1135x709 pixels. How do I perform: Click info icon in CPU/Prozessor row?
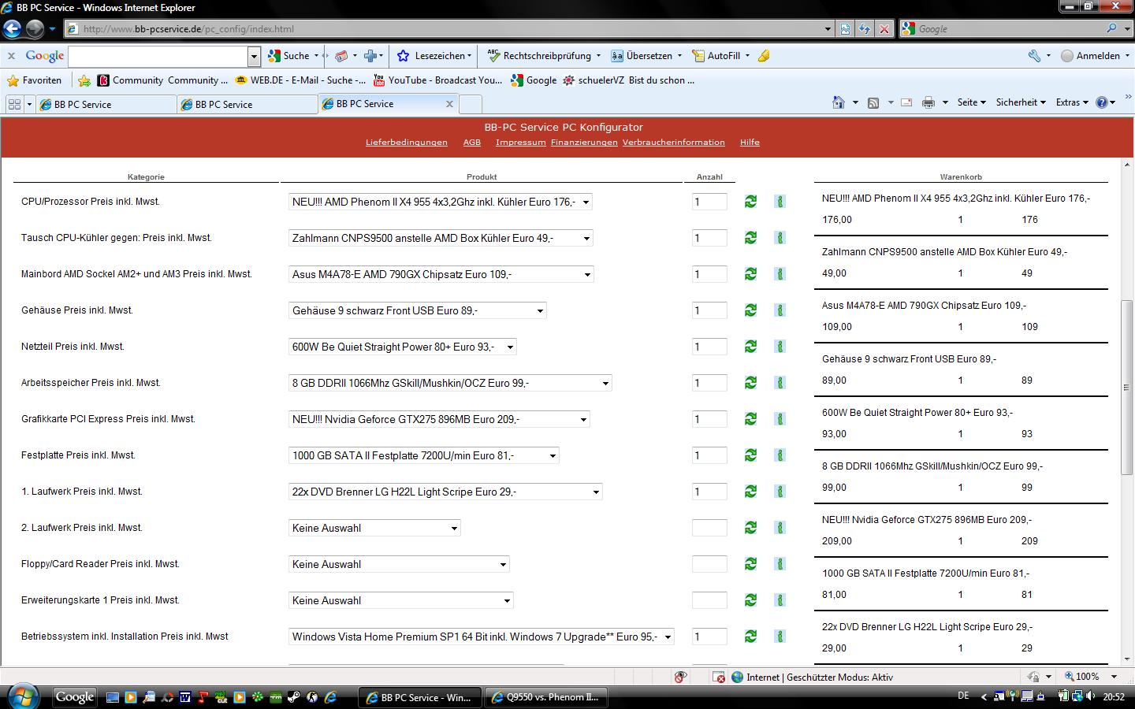pyautogui.click(x=780, y=202)
